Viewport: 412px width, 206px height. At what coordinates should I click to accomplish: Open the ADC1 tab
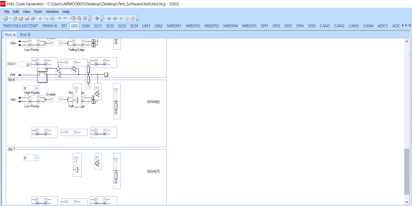click(383, 26)
